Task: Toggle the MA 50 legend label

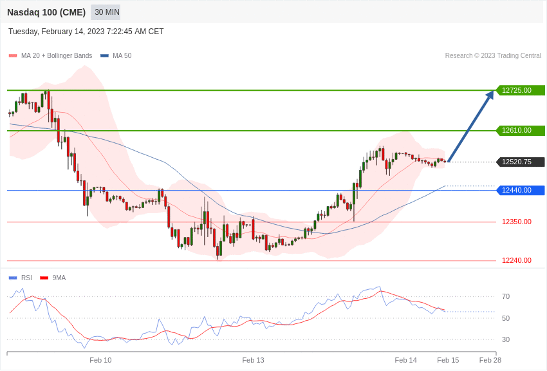Action: [x=122, y=55]
